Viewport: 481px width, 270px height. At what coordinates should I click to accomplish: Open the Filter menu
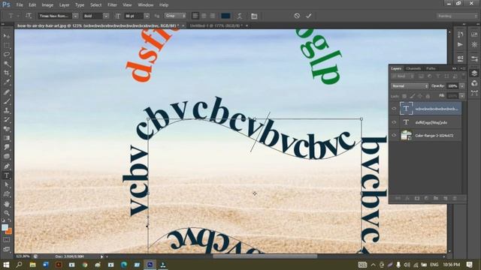112,5
